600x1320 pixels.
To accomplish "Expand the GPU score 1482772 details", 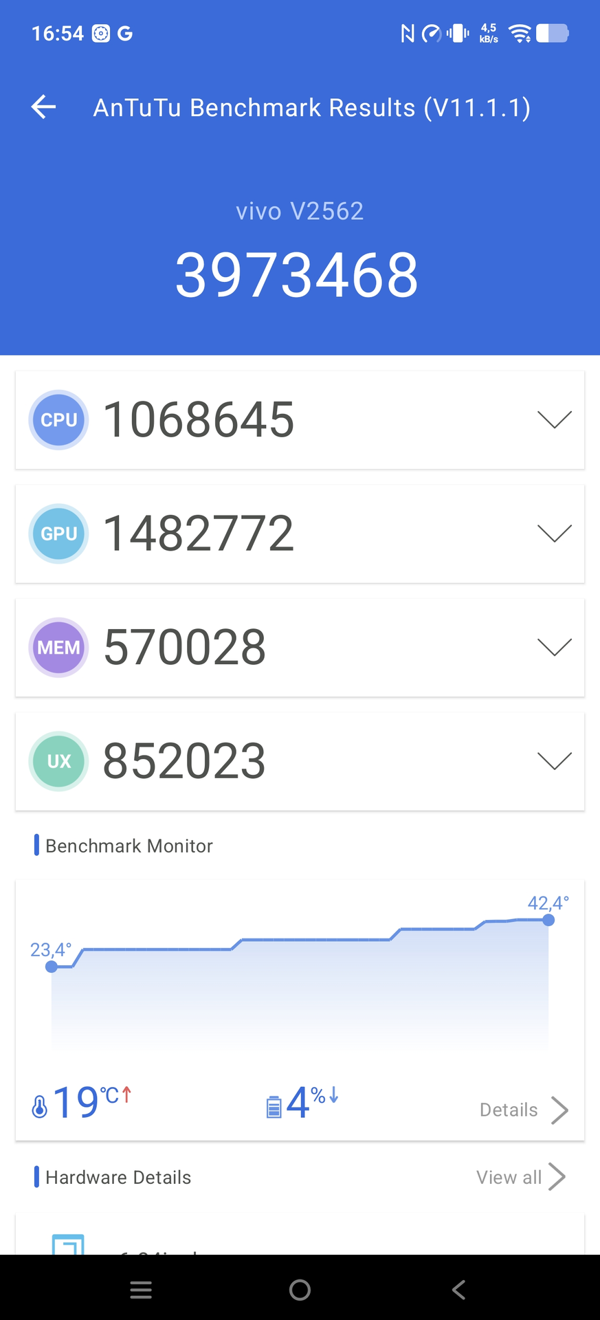I will pos(554,533).
